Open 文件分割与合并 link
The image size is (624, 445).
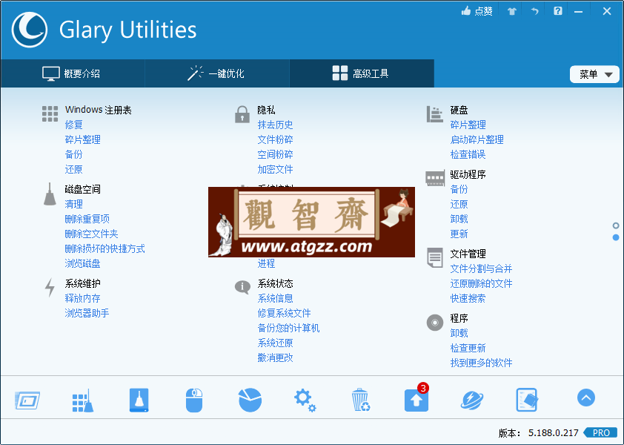coord(481,268)
